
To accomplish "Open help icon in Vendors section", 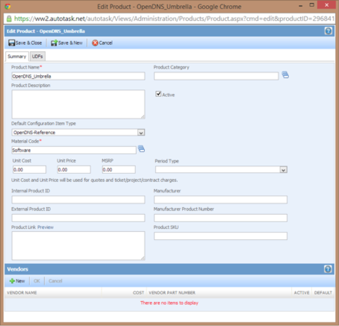I will 328,269.
